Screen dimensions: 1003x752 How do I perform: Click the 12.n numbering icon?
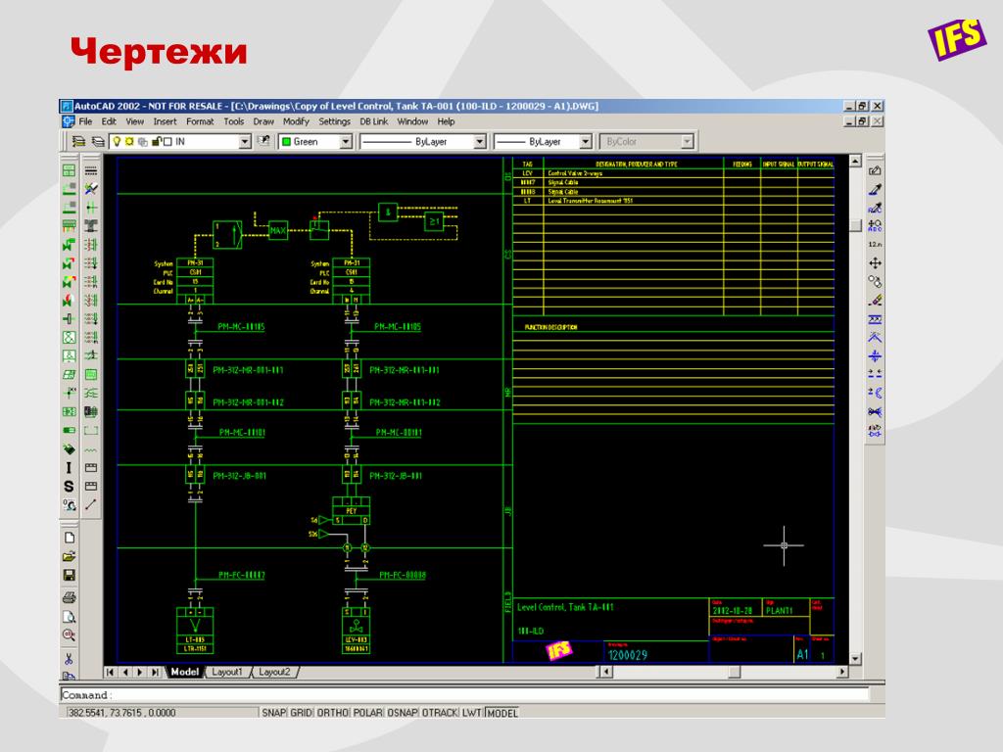(875, 244)
